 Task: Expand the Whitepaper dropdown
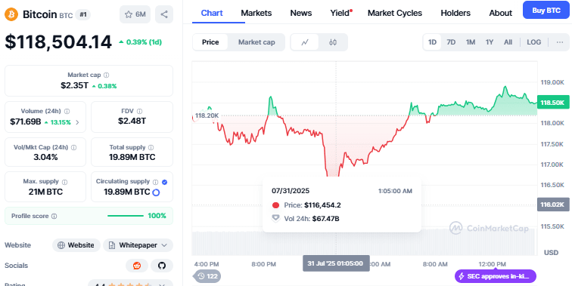pyautogui.click(x=138, y=245)
